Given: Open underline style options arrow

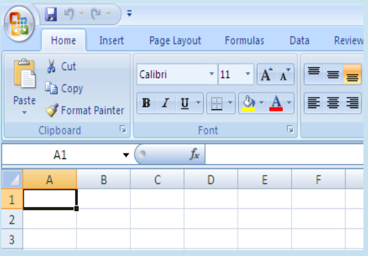Looking at the screenshot, I should pos(198,103).
